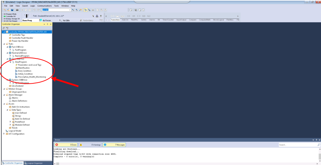Select the Initial_Condition routine
Image resolution: width=321 pixels, height=165 pixels.
coord(25,74)
